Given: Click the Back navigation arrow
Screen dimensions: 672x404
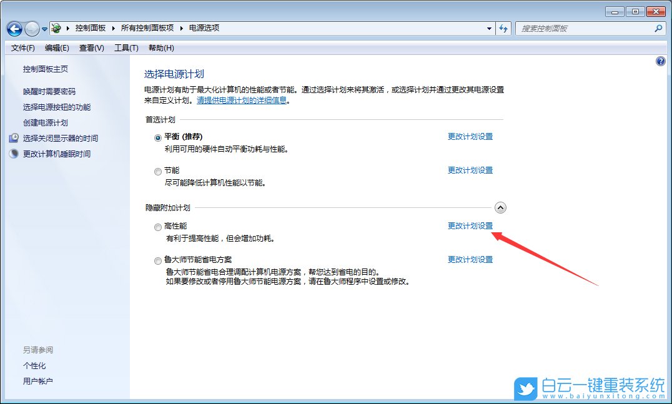Looking at the screenshot, I should [14, 28].
